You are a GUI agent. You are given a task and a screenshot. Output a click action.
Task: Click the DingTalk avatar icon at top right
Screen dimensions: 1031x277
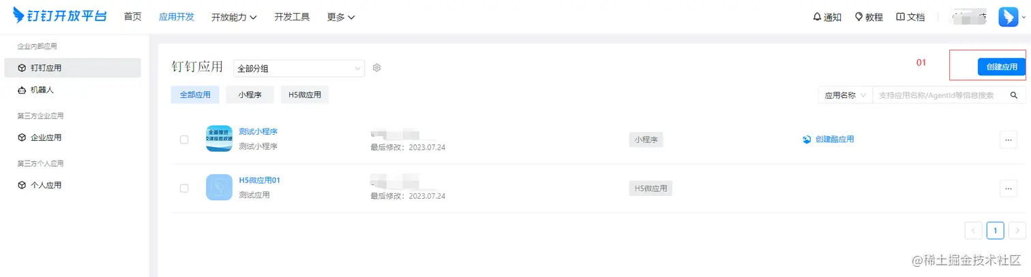1008,17
